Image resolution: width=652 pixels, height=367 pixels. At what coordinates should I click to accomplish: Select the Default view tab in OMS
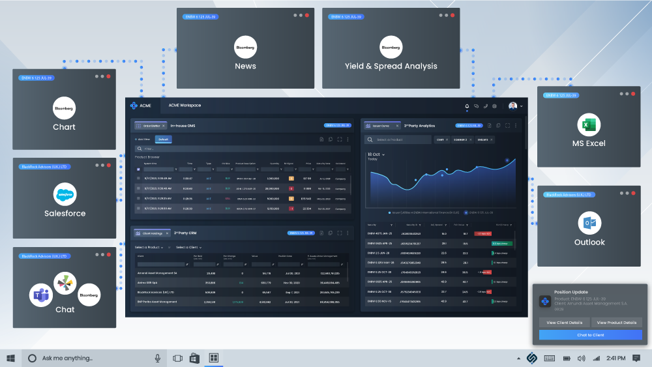pos(164,139)
